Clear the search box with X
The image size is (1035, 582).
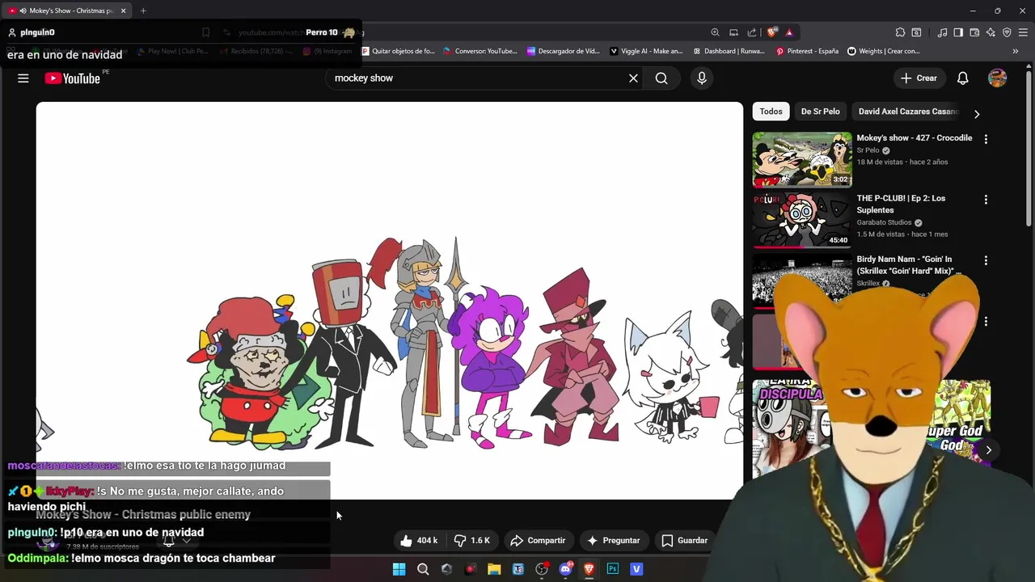(x=633, y=78)
